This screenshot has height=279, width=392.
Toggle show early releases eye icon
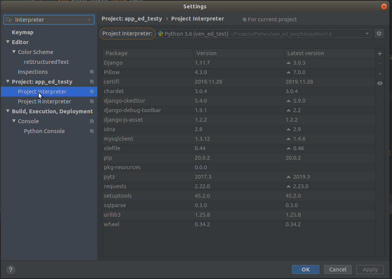point(380,83)
